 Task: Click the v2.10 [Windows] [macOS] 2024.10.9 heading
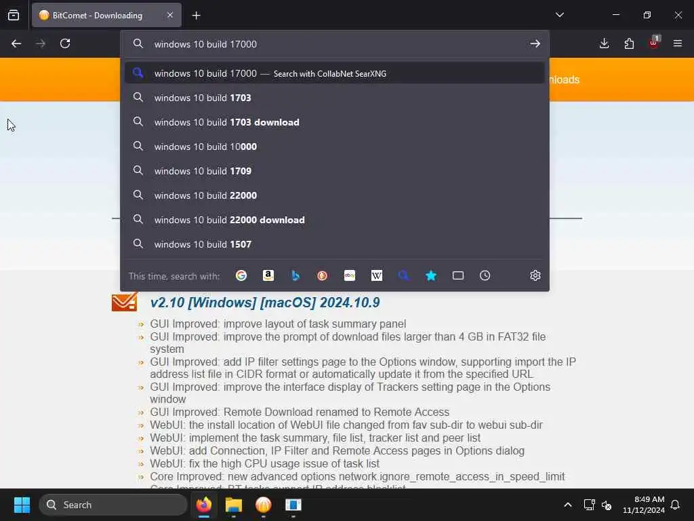tap(265, 303)
